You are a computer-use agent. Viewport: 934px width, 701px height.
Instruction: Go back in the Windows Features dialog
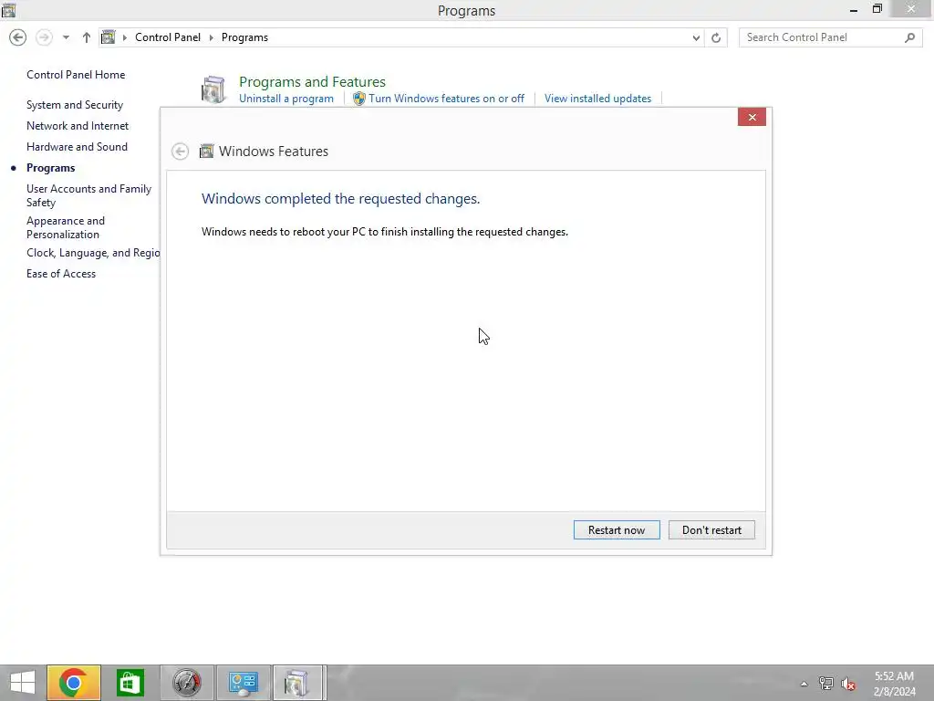(x=180, y=152)
